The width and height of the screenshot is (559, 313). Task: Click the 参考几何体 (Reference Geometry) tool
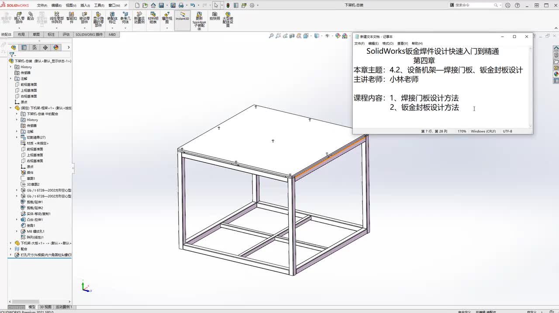pyautogui.click(x=125, y=18)
